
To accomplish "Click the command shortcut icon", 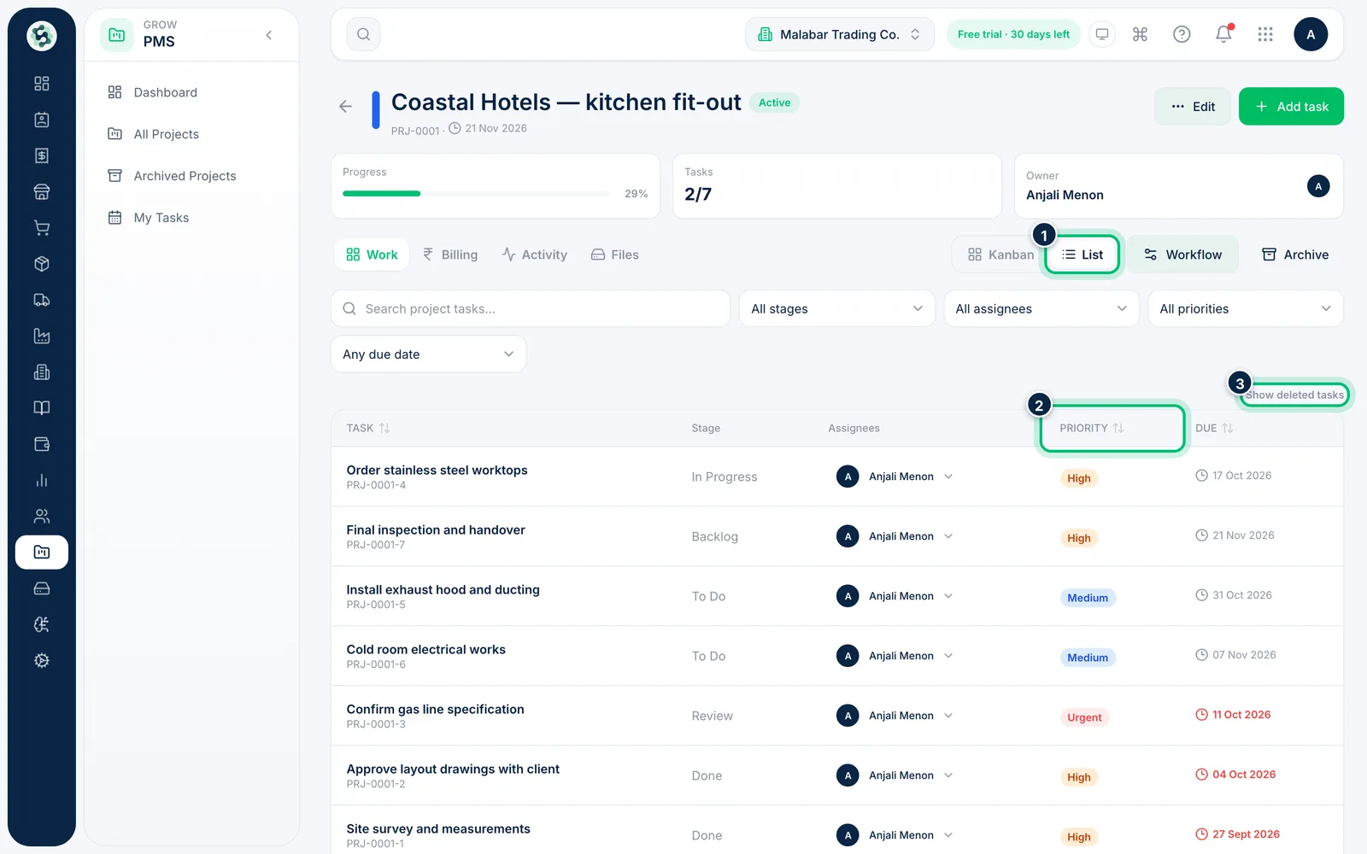I will point(1140,34).
